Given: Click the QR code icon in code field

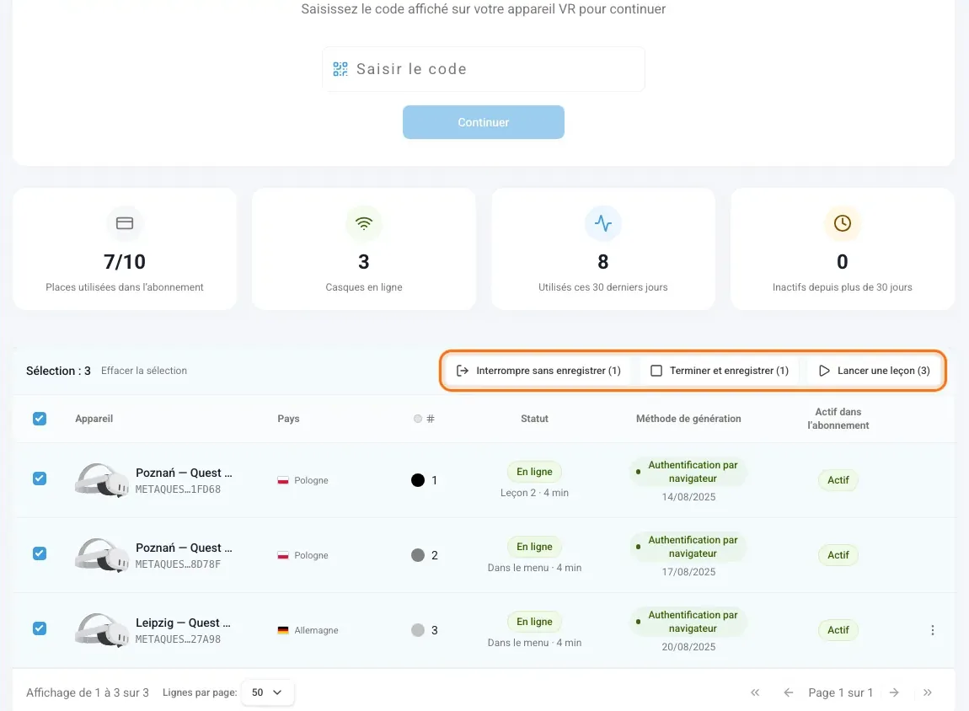Looking at the screenshot, I should [x=340, y=69].
